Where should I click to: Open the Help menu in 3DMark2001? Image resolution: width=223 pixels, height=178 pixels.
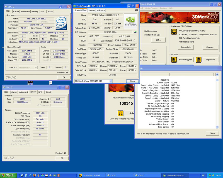[171, 8]
